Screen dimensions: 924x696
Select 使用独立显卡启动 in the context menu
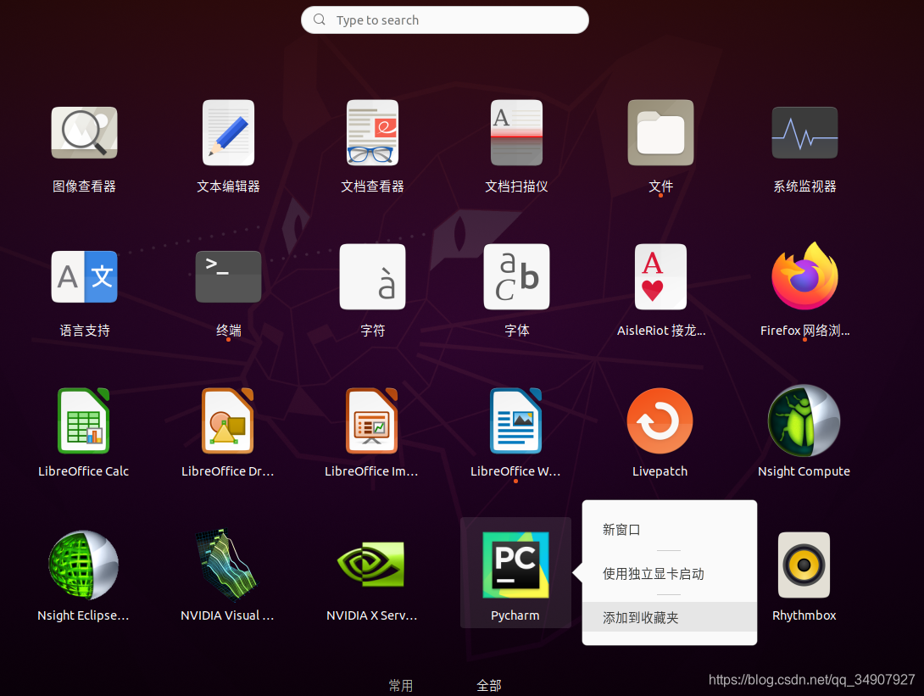pyautogui.click(x=670, y=573)
